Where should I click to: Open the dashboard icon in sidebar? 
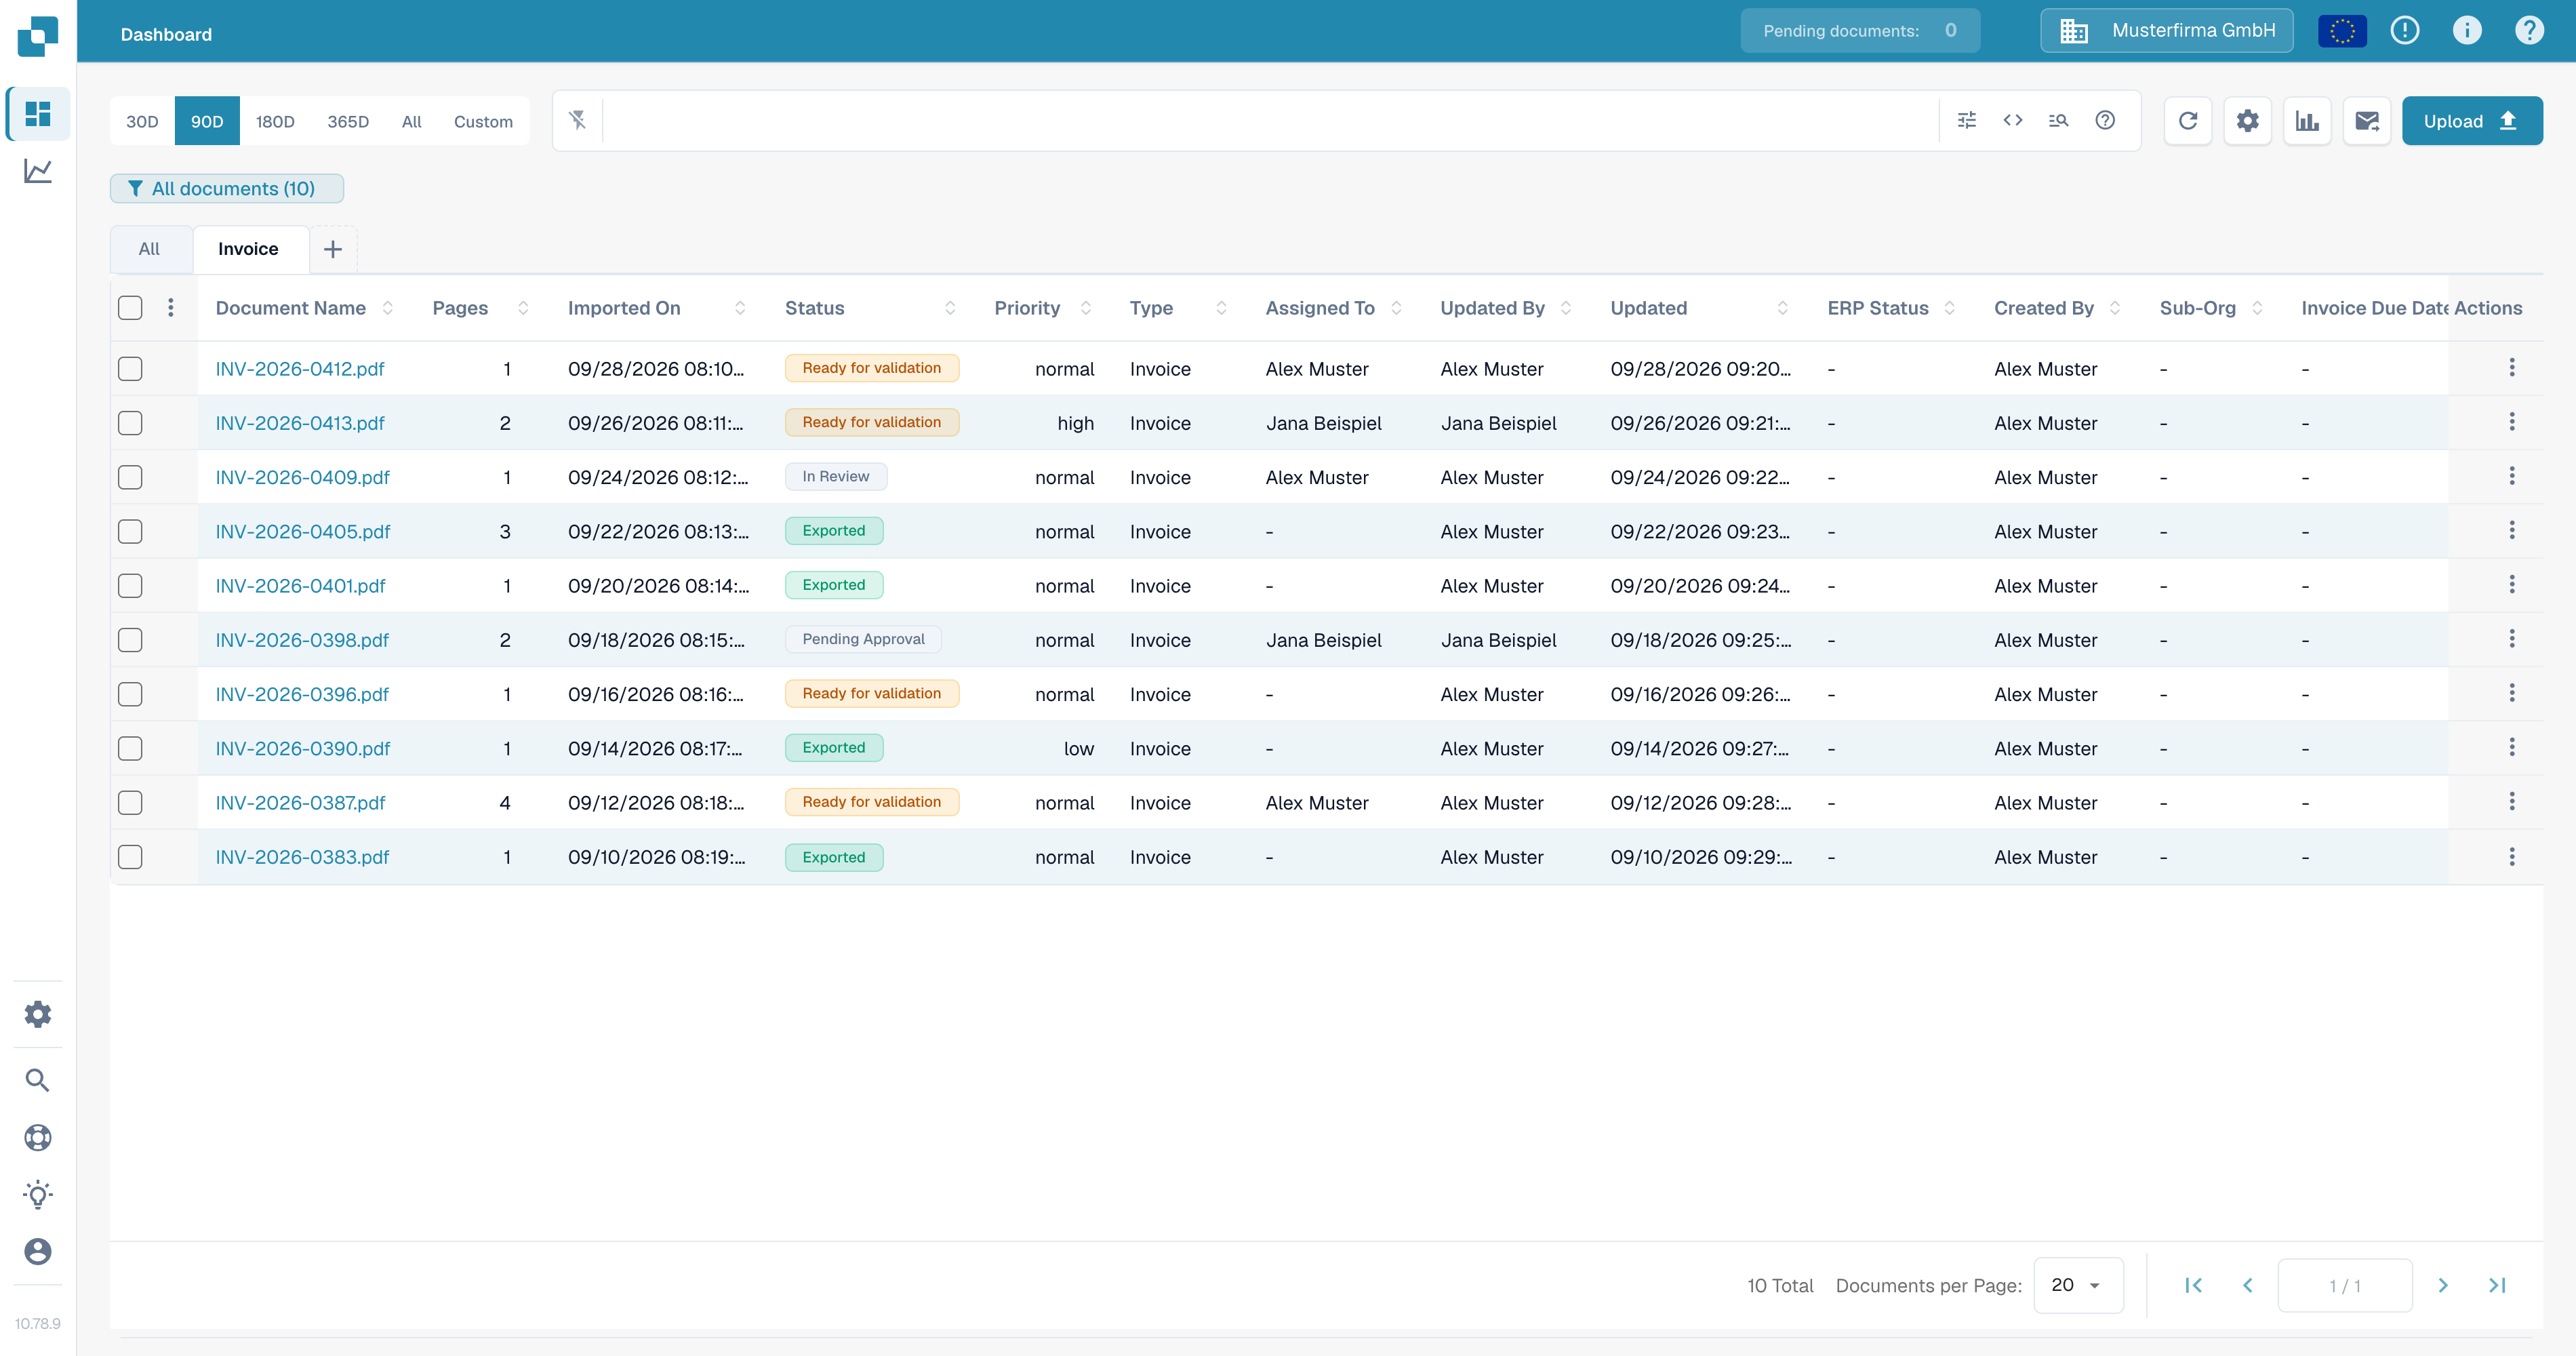point(38,114)
